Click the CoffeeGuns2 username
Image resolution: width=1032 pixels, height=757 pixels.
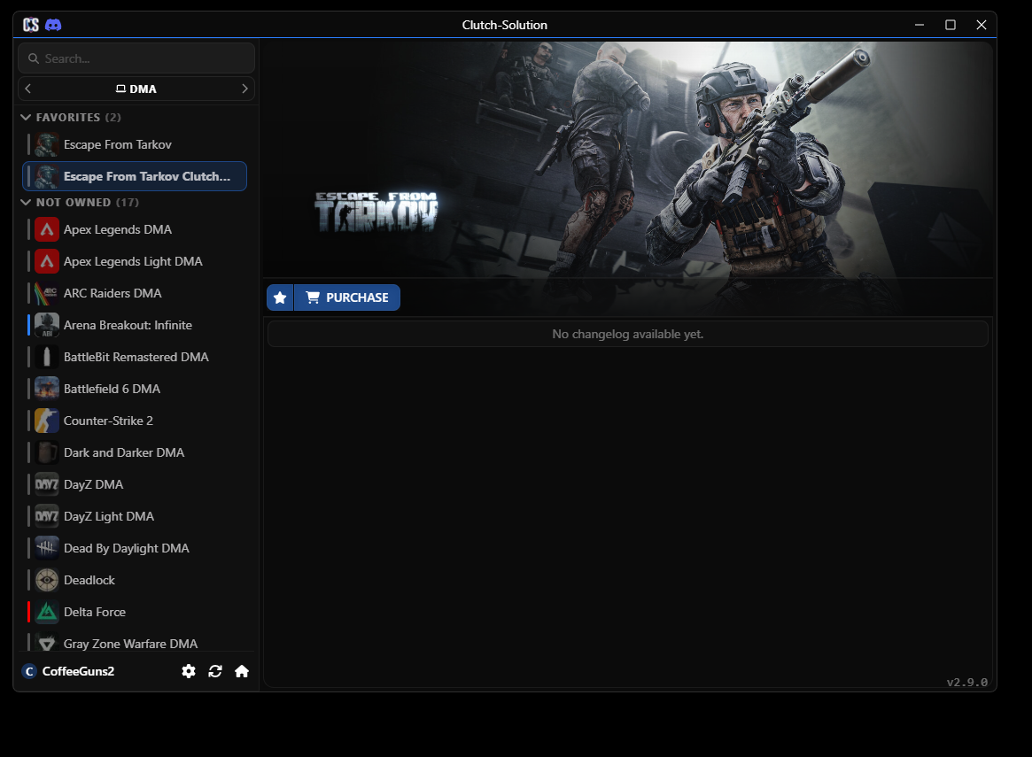click(x=78, y=671)
